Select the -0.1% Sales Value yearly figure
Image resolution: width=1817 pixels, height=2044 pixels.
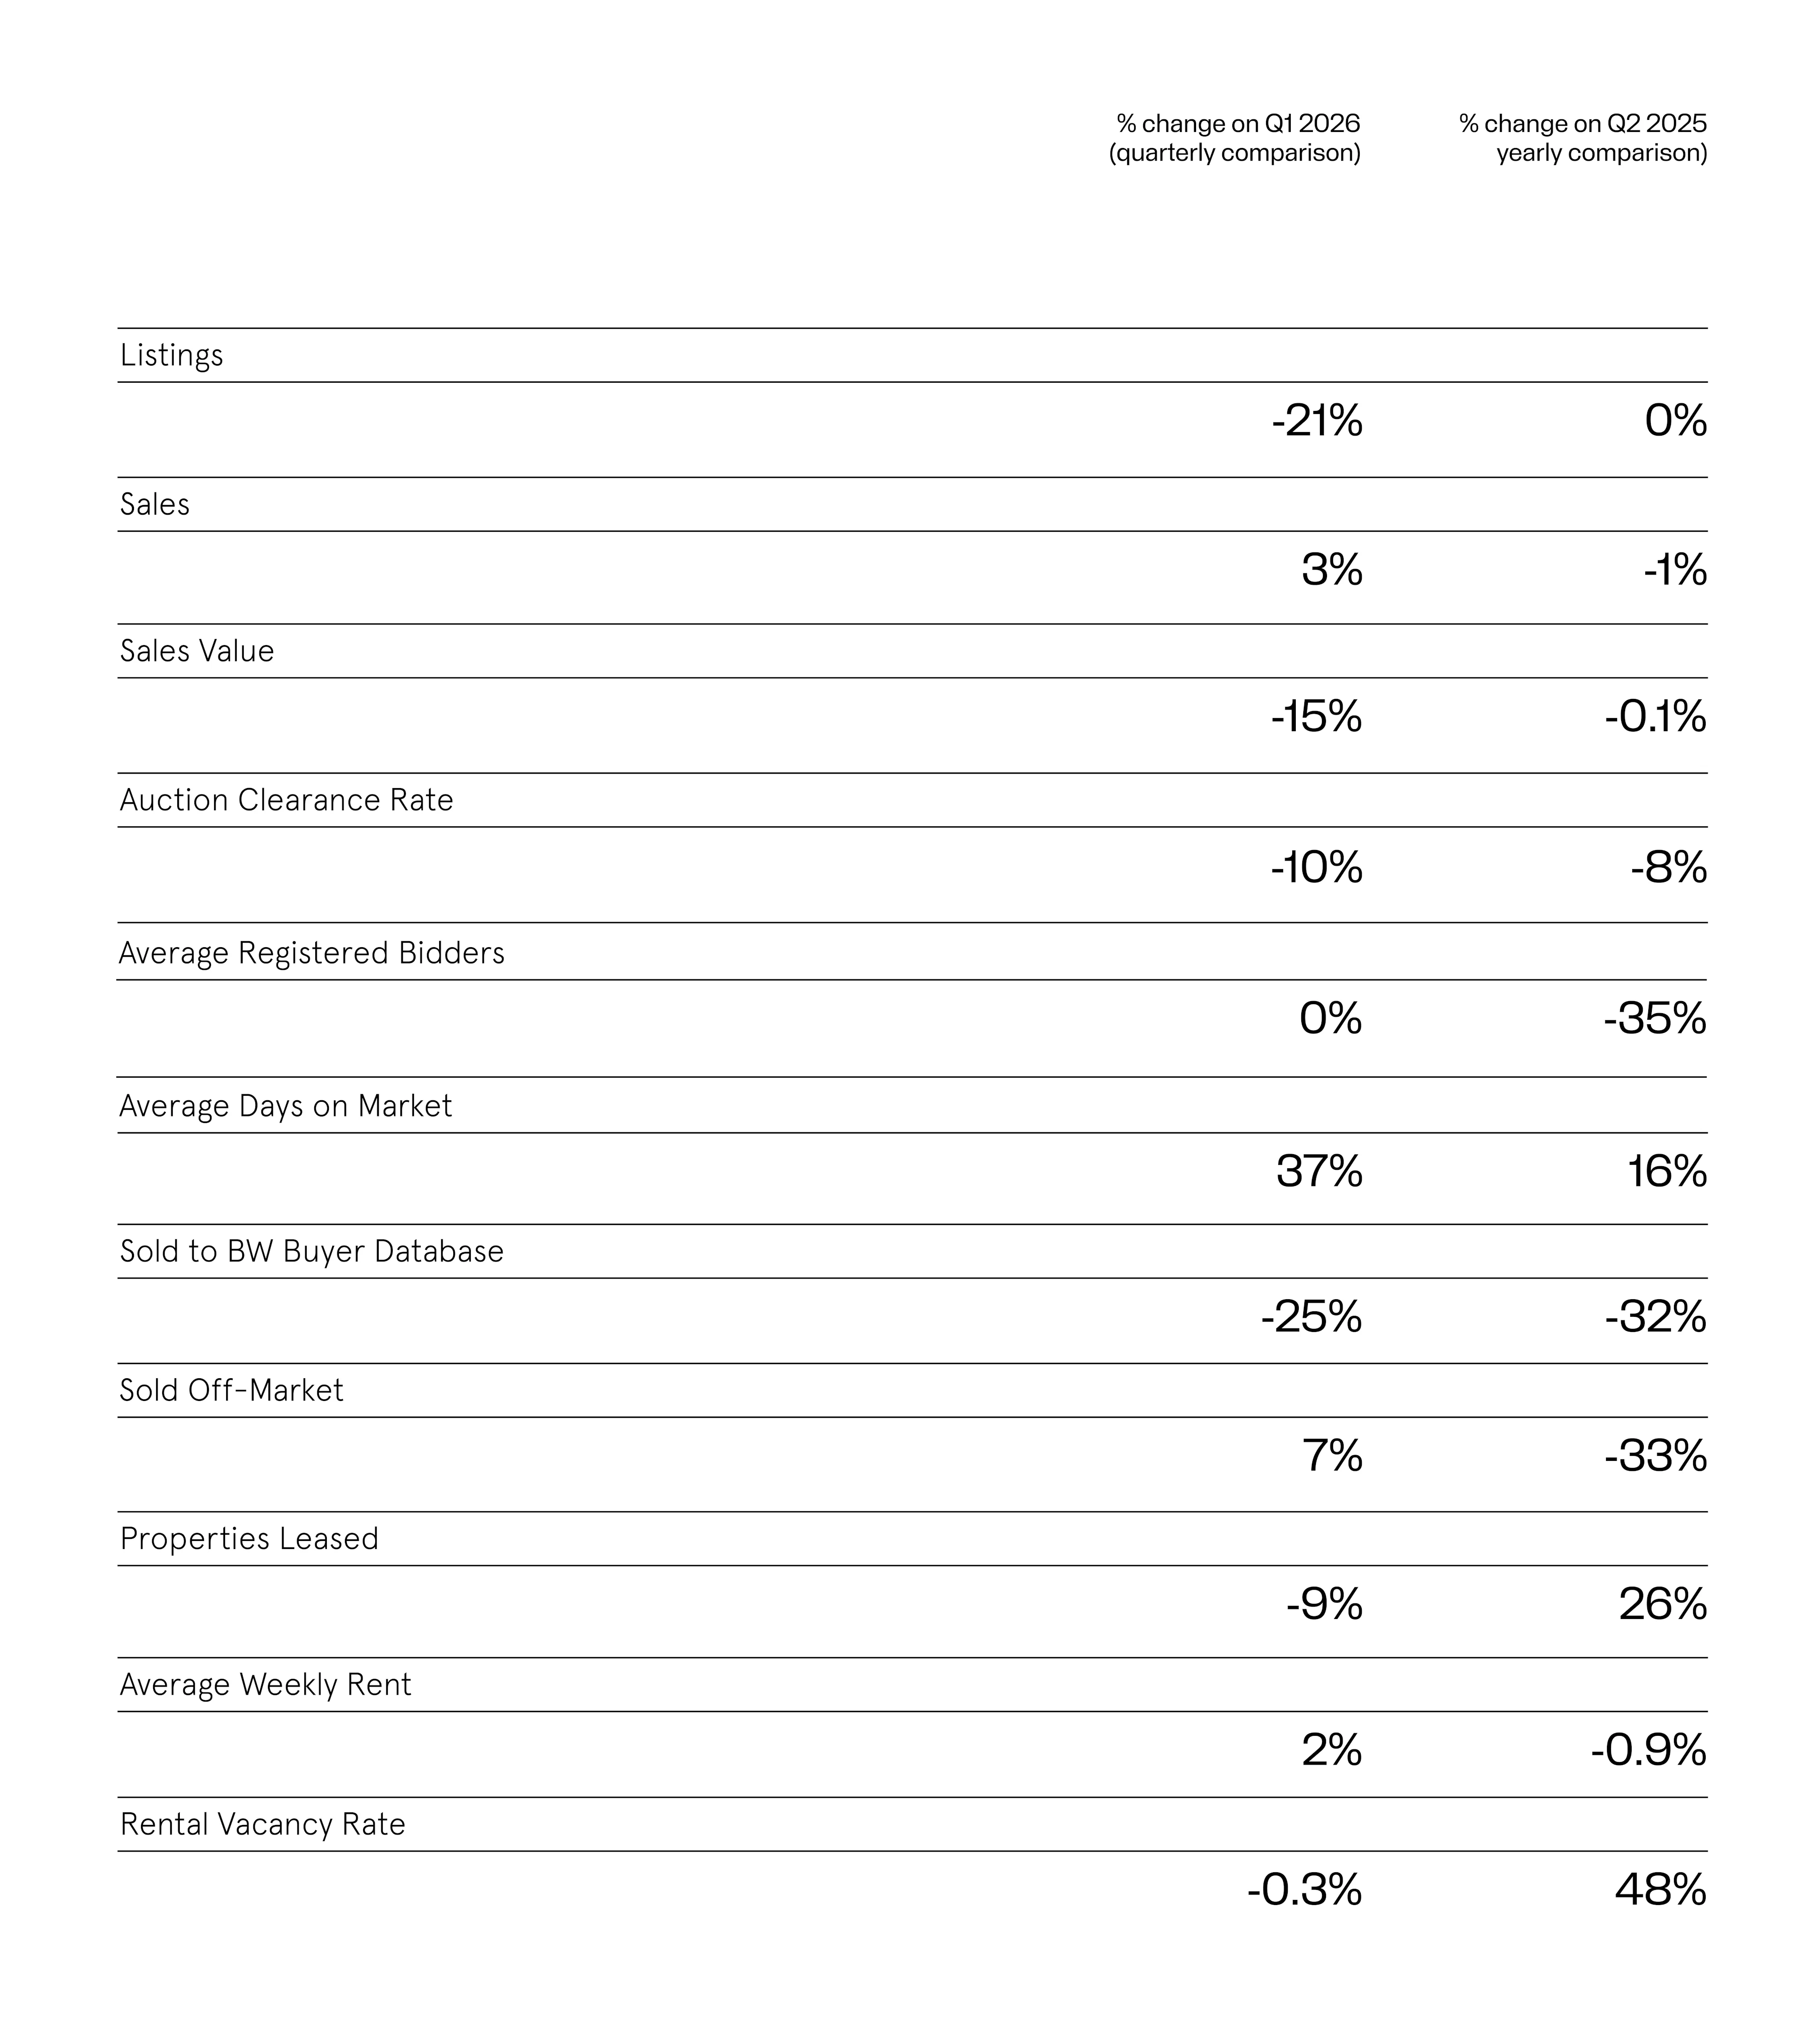point(1656,717)
